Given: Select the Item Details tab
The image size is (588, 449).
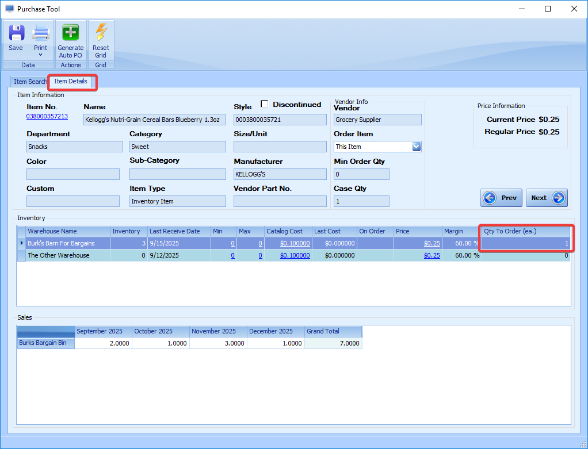Looking at the screenshot, I should point(71,82).
